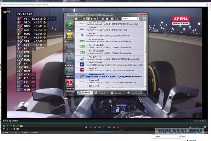Switch to the Фильмы tab
Viewport: 211px width, 141px height.
tap(102, 93)
